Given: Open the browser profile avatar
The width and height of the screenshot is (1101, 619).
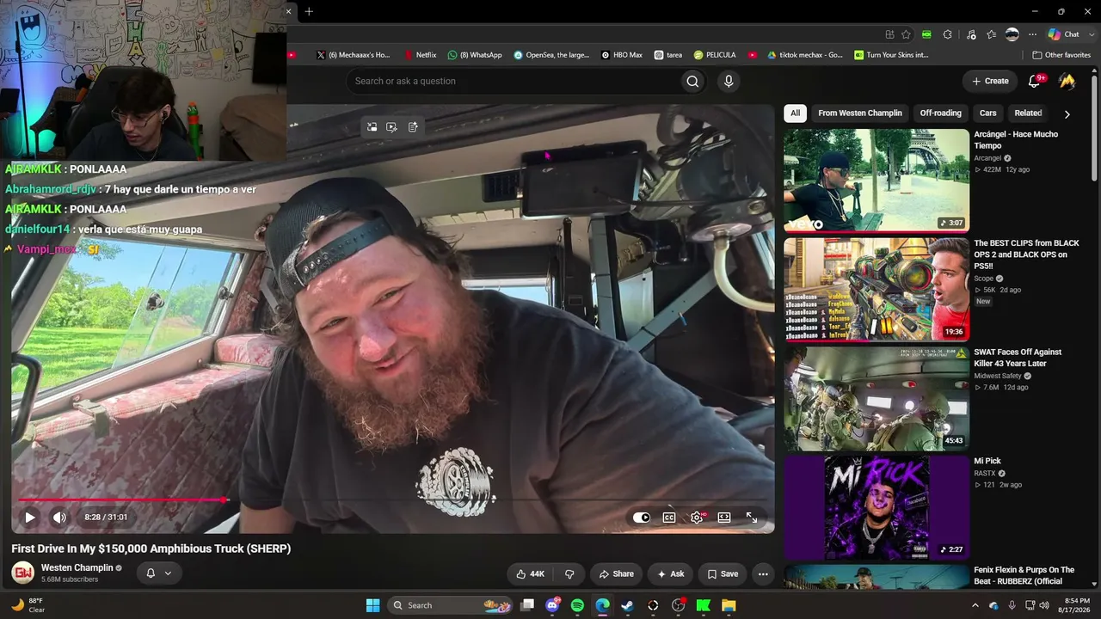Looking at the screenshot, I should point(1012,34).
